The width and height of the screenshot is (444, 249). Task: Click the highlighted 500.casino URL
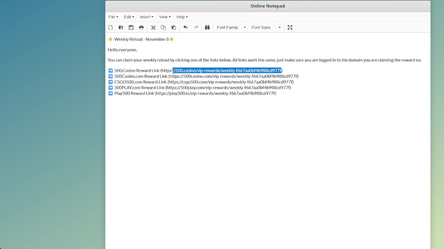click(227, 71)
